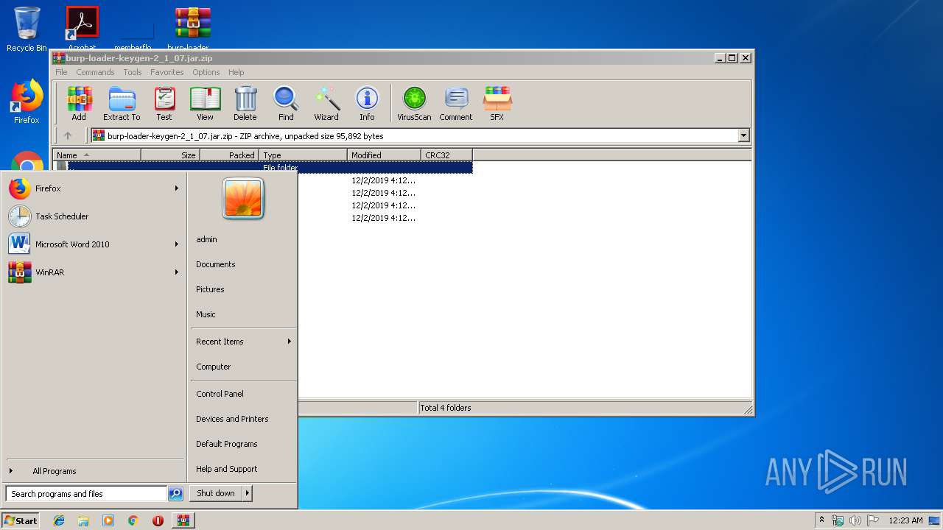Open the Favorites menu
This screenshot has height=530, width=943.
pyautogui.click(x=167, y=72)
